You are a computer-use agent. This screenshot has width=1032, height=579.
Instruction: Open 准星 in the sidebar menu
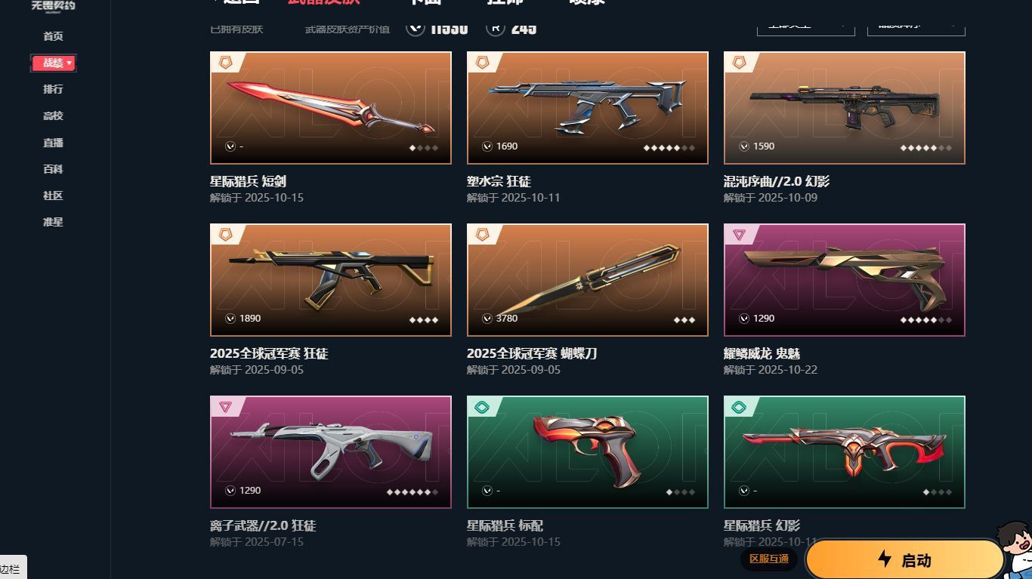pyautogui.click(x=53, y=222)
